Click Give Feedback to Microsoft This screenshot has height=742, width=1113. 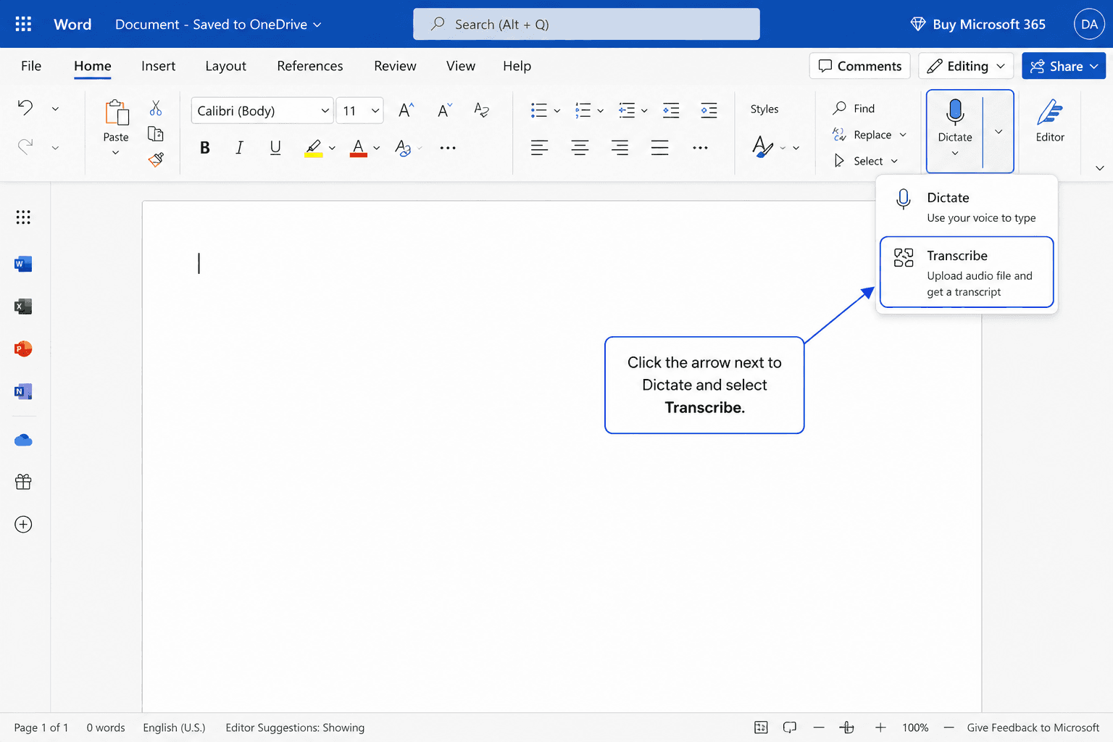point(1033,728)
